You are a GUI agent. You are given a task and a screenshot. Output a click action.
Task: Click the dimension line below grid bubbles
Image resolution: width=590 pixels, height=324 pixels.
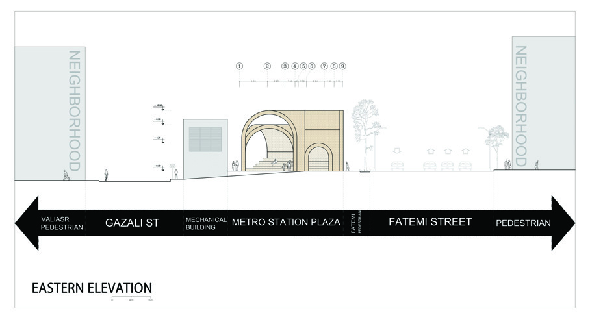[291, 82]
